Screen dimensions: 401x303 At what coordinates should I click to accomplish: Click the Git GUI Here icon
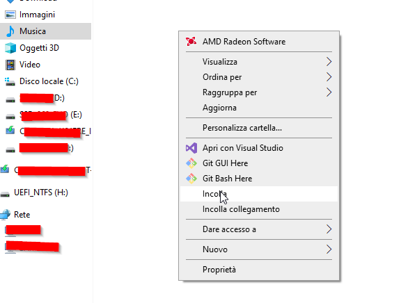(x=191, y=163)
